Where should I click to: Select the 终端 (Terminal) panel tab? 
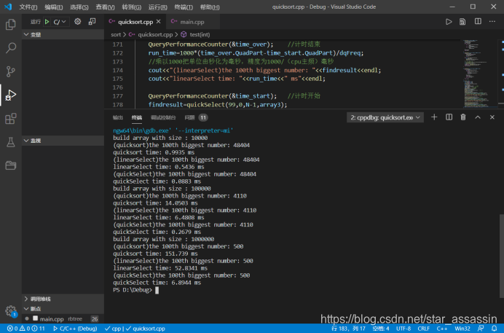[x=137, y=117]
